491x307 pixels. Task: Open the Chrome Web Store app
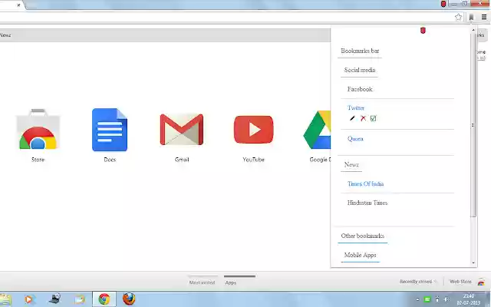(38, 130)
